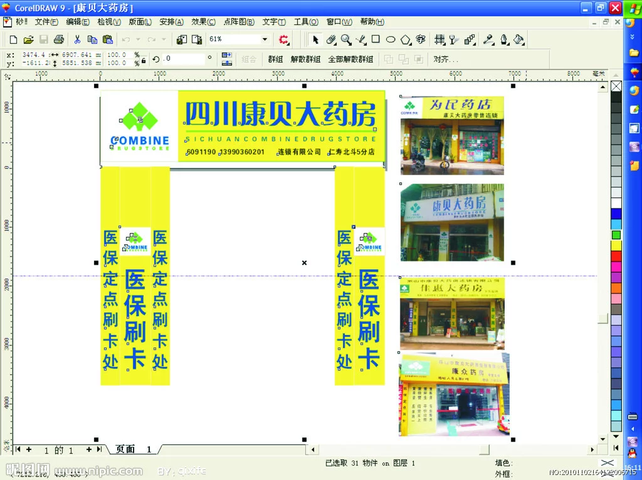Screen dimensions: 642x480
Task: Pick the yellow palette swatch
Action: coord(616,246)
